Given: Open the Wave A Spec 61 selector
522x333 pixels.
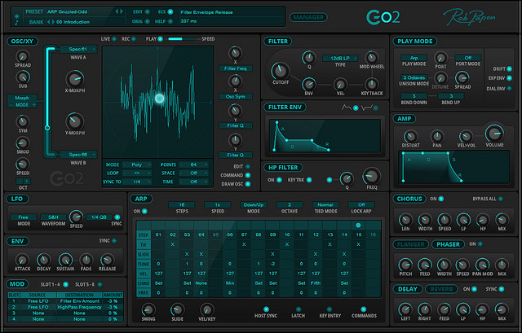Looking at the screenshot, I should [x=78, y=49].
